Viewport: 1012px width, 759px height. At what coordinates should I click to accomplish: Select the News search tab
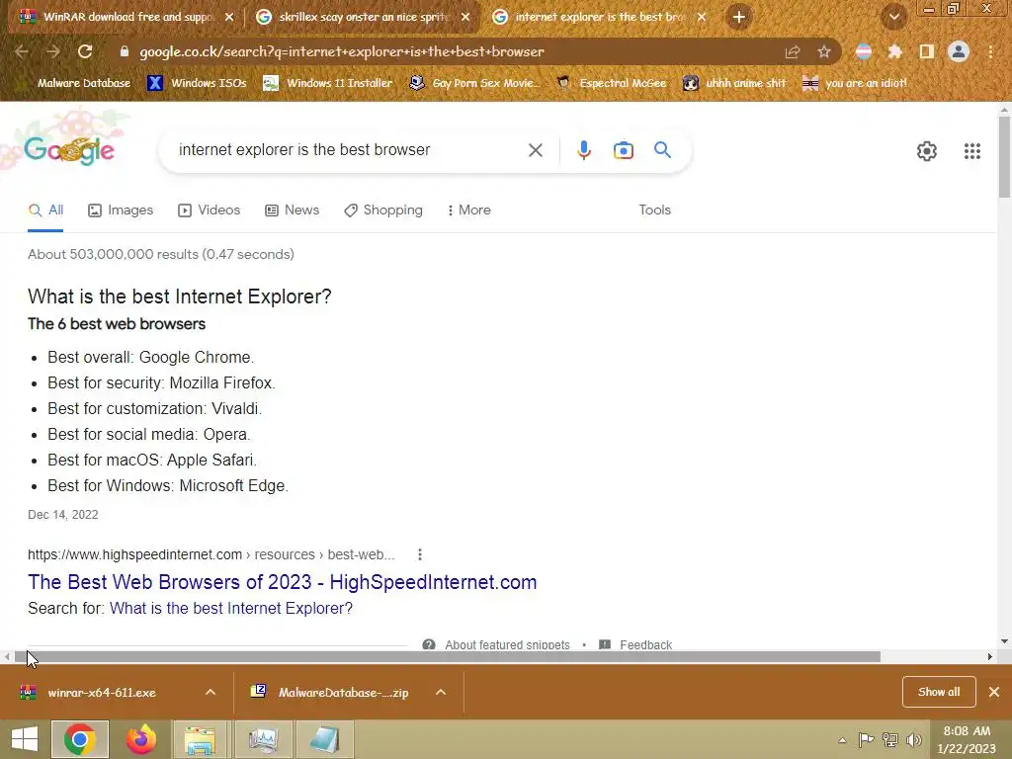point(293,210)
